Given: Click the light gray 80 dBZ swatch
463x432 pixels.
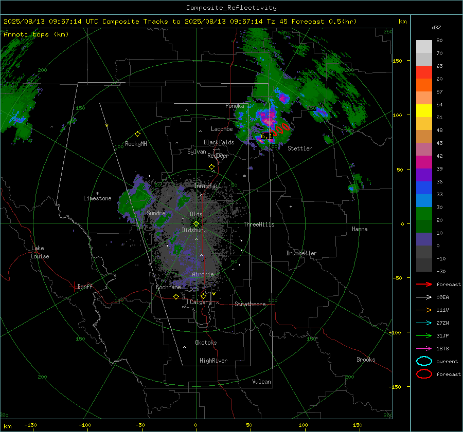Looking at the screenshot, I should 424,46.
